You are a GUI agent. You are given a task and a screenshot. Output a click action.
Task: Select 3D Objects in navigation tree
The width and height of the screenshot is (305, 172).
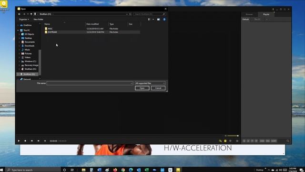(x=29, y=34)
